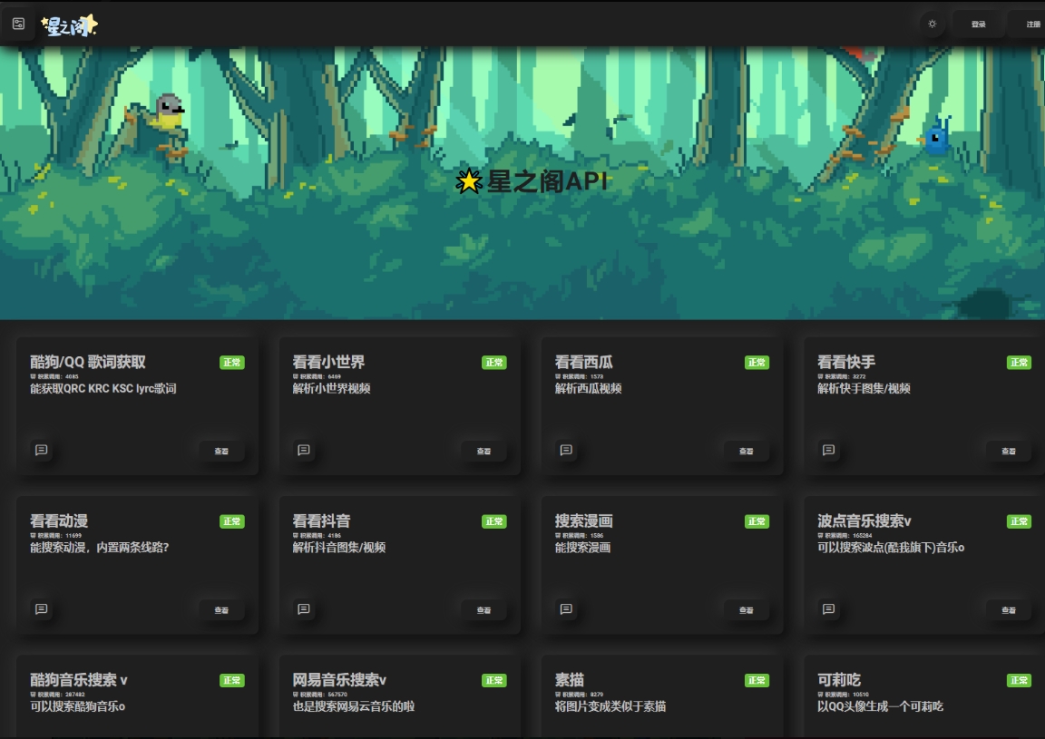Click the 星之阁API banner title

pyautogui.click(x=532, y=181)
